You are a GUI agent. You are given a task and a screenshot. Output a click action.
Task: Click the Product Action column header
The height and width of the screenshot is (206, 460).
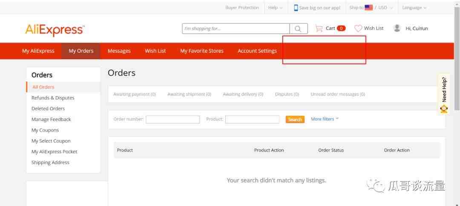(269, 150)
